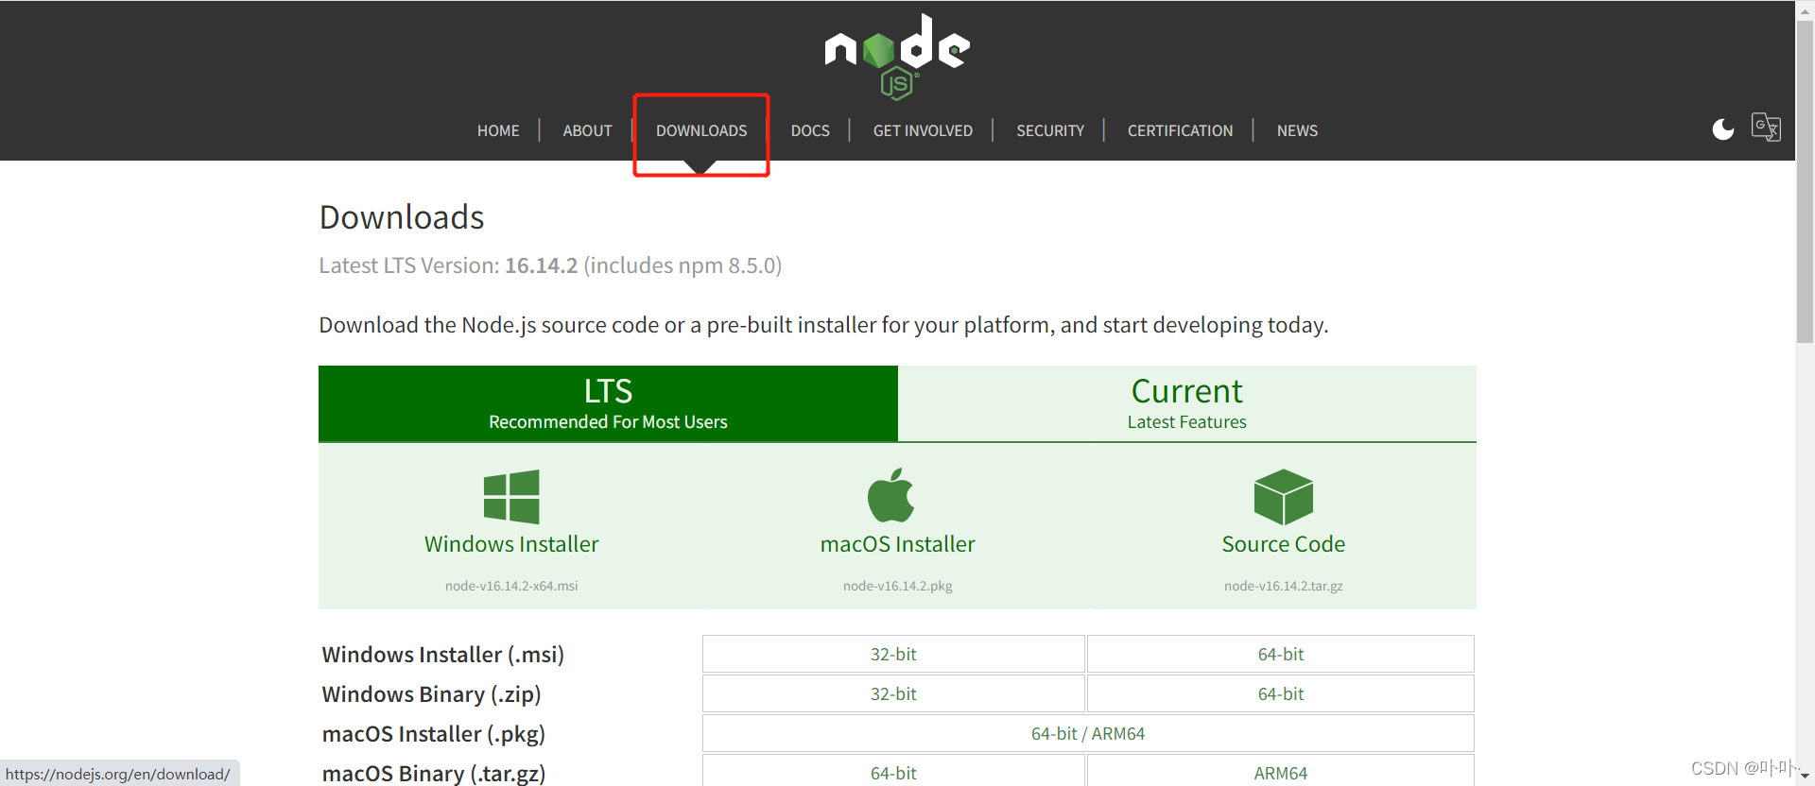The height and width of the screenshot is (786, 1815).
Task: Click the macOS Apple logo icon
Action: [x=891, y=495]
